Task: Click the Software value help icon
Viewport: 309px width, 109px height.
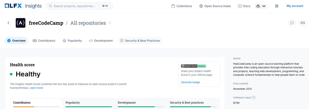Action: point(254,97)
